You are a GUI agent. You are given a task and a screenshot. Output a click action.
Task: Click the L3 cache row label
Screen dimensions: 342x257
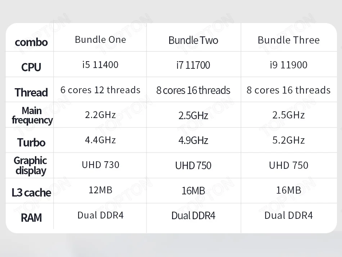31,193
